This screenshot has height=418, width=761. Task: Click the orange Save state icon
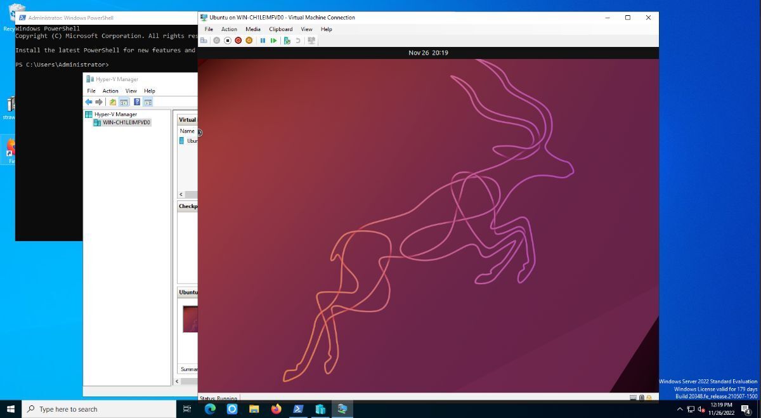pos(249,41)
